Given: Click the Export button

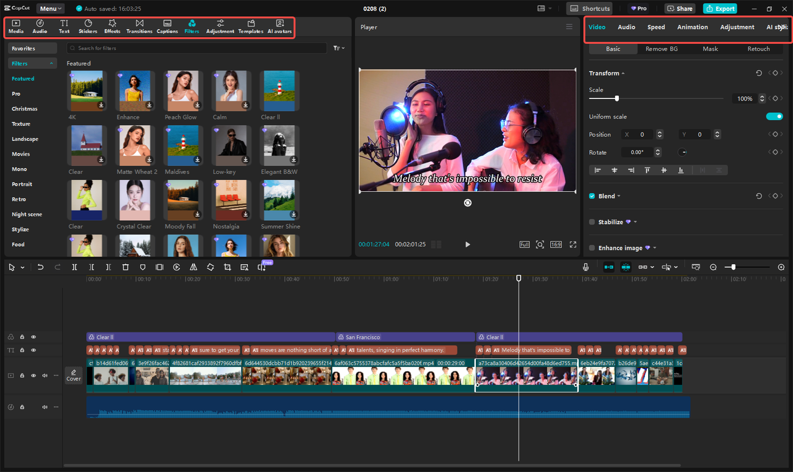Looking at the screenshot, I should [719, 8].
